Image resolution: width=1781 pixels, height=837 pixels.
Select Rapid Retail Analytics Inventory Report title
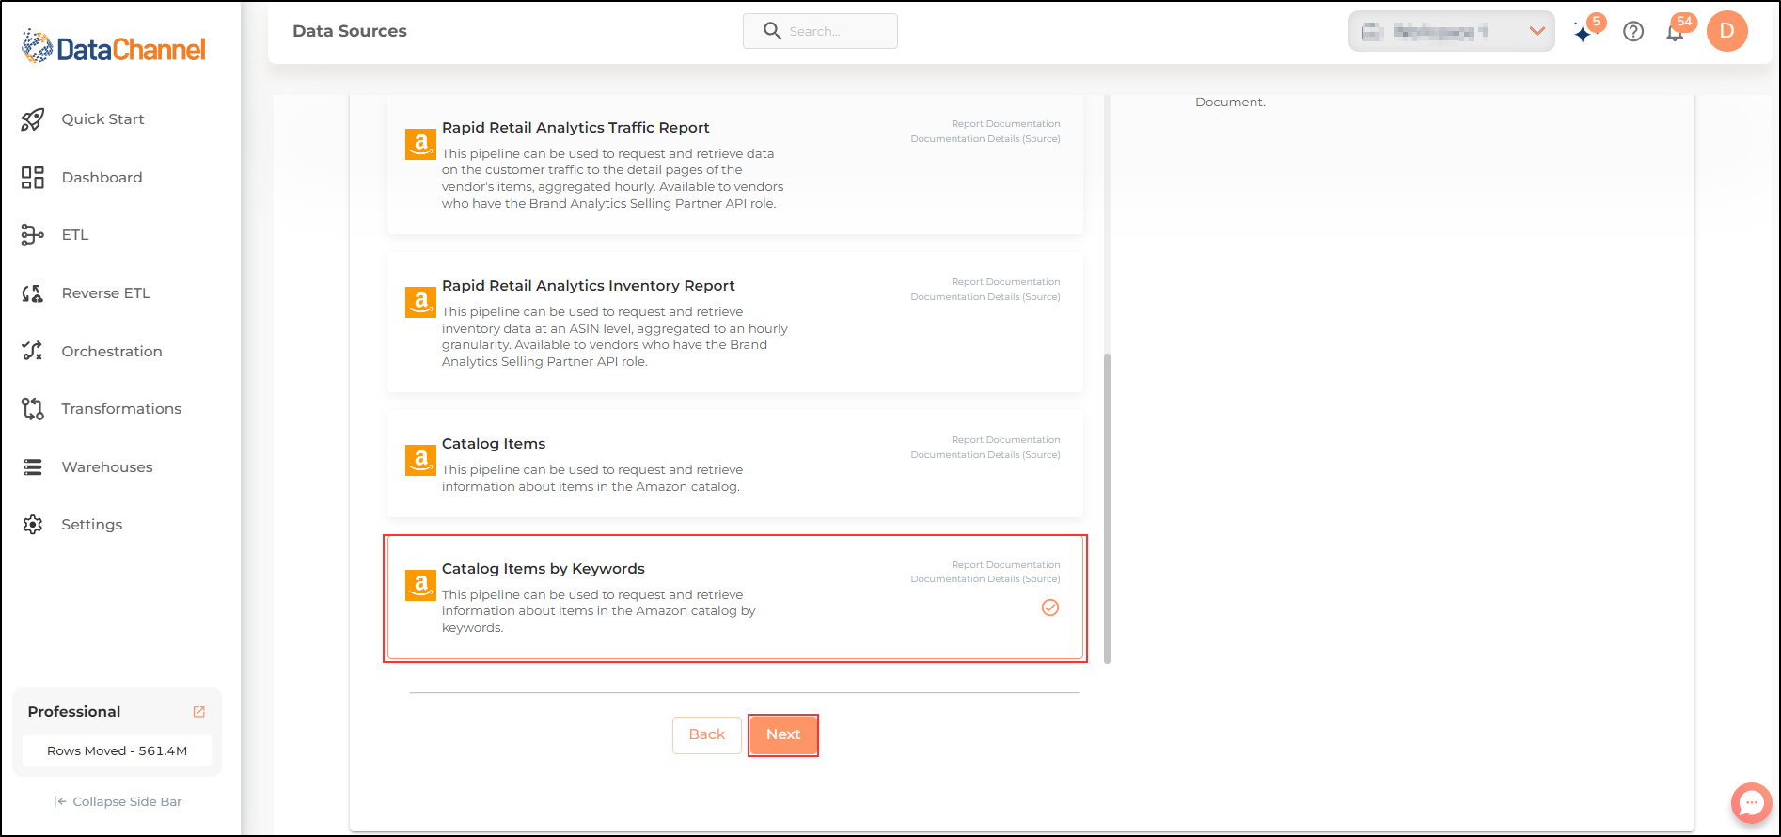point(588,286)
